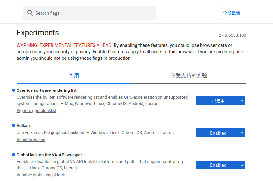Open the #enable-vulkan link
The width and height of the screenshot is (273, 181).
coord(31,140)
